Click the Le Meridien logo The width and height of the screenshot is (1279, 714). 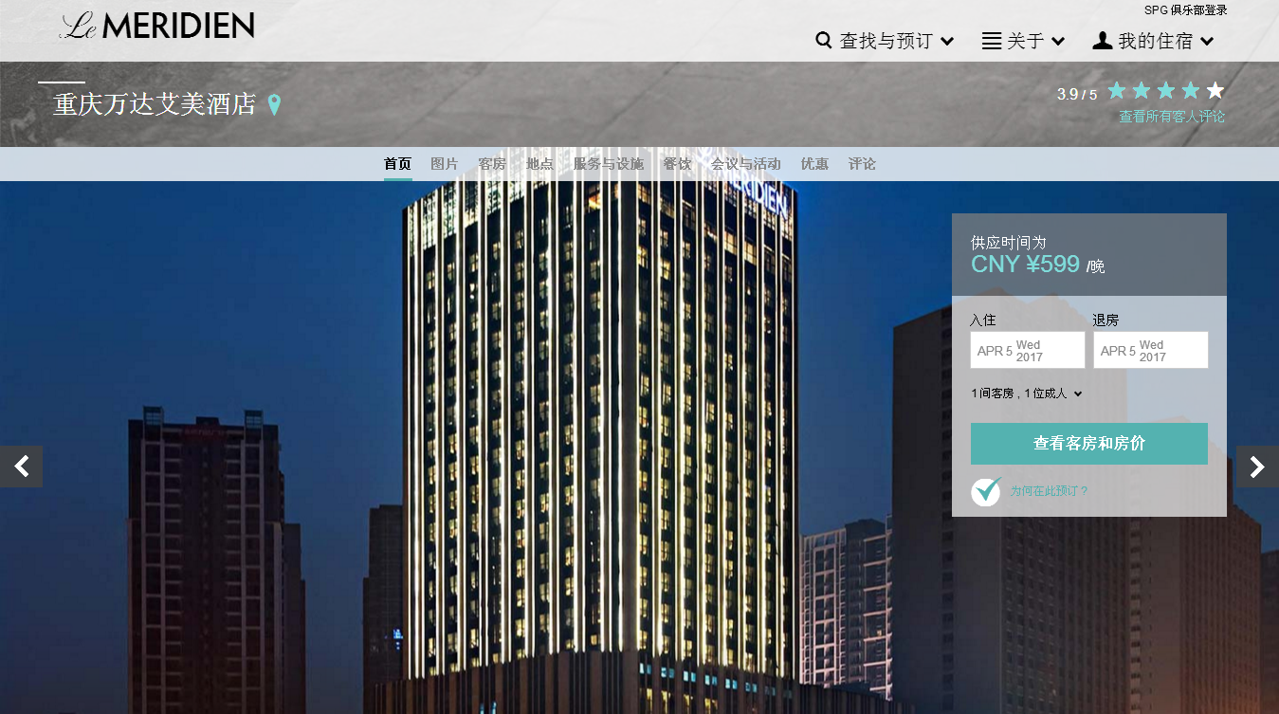click(158, 26)
